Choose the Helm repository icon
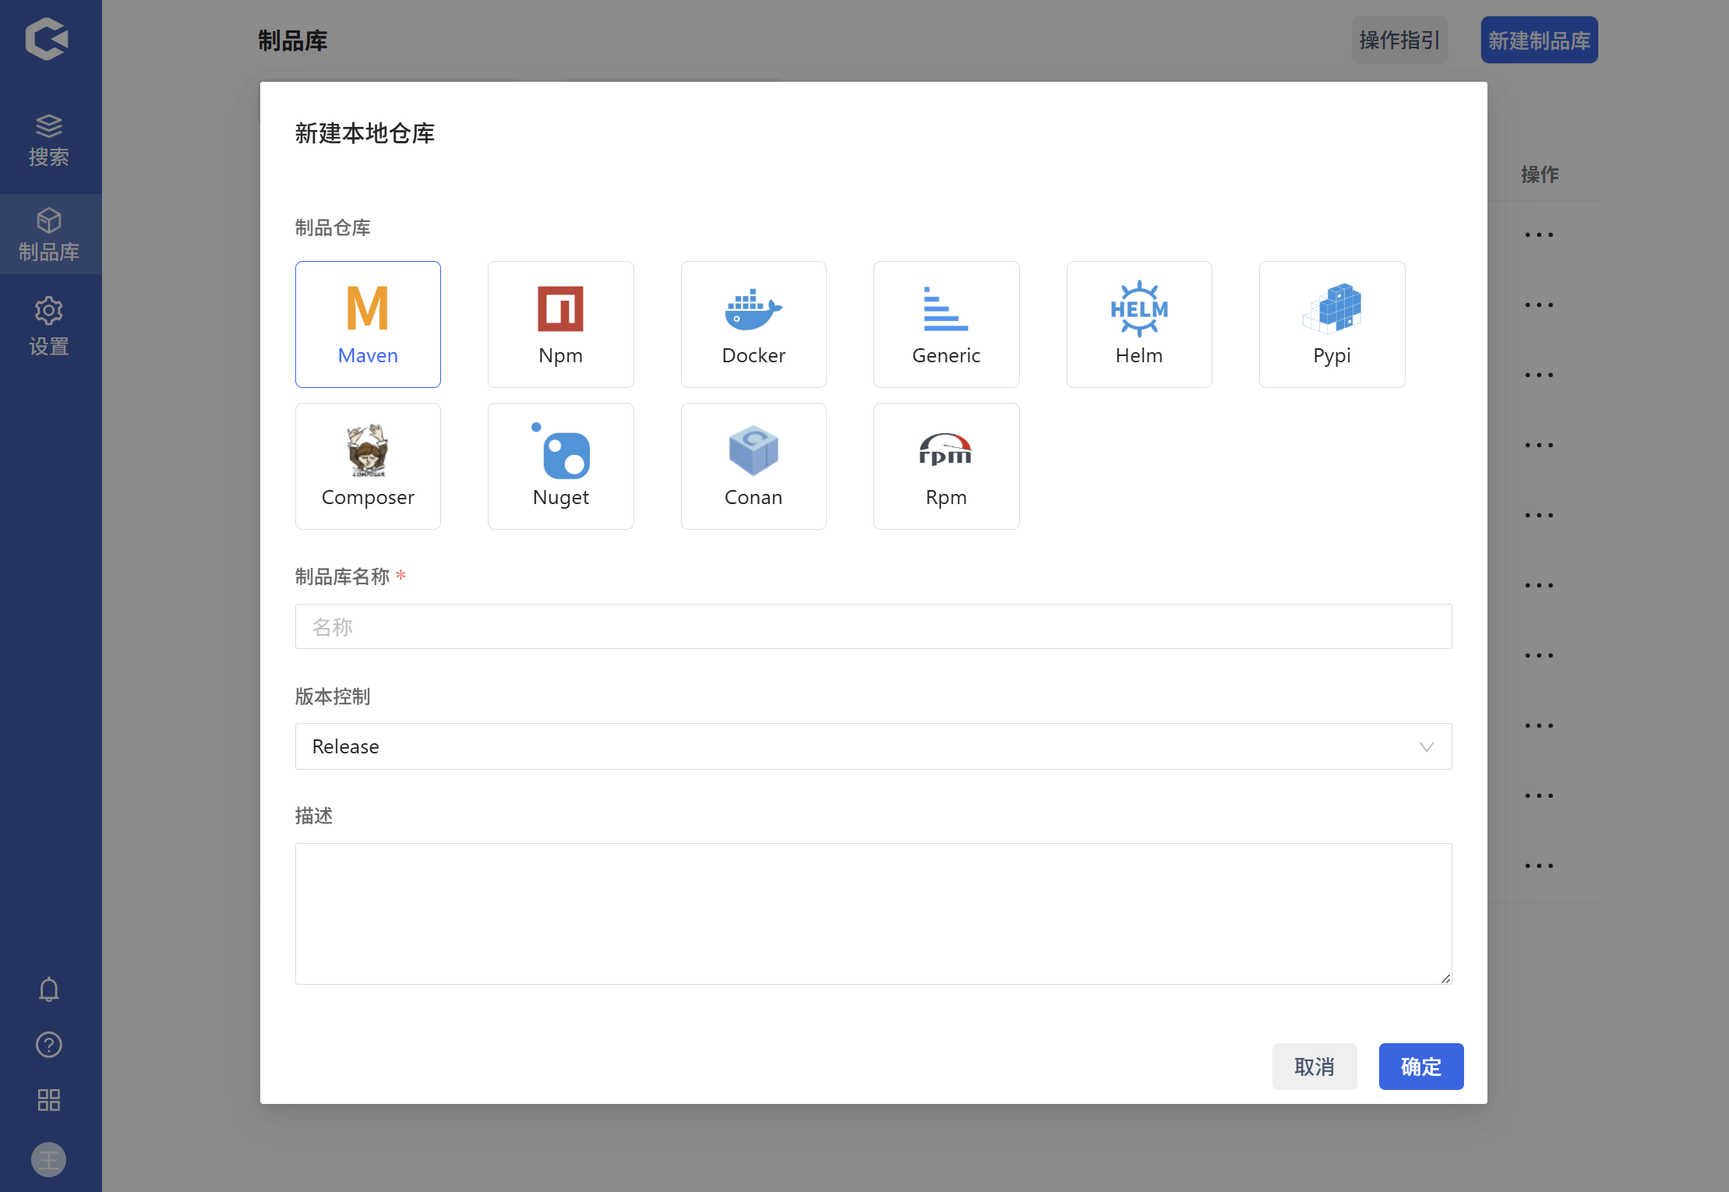Image resolution: width=1729 pixels, height=1192 pixels. 1138,324
